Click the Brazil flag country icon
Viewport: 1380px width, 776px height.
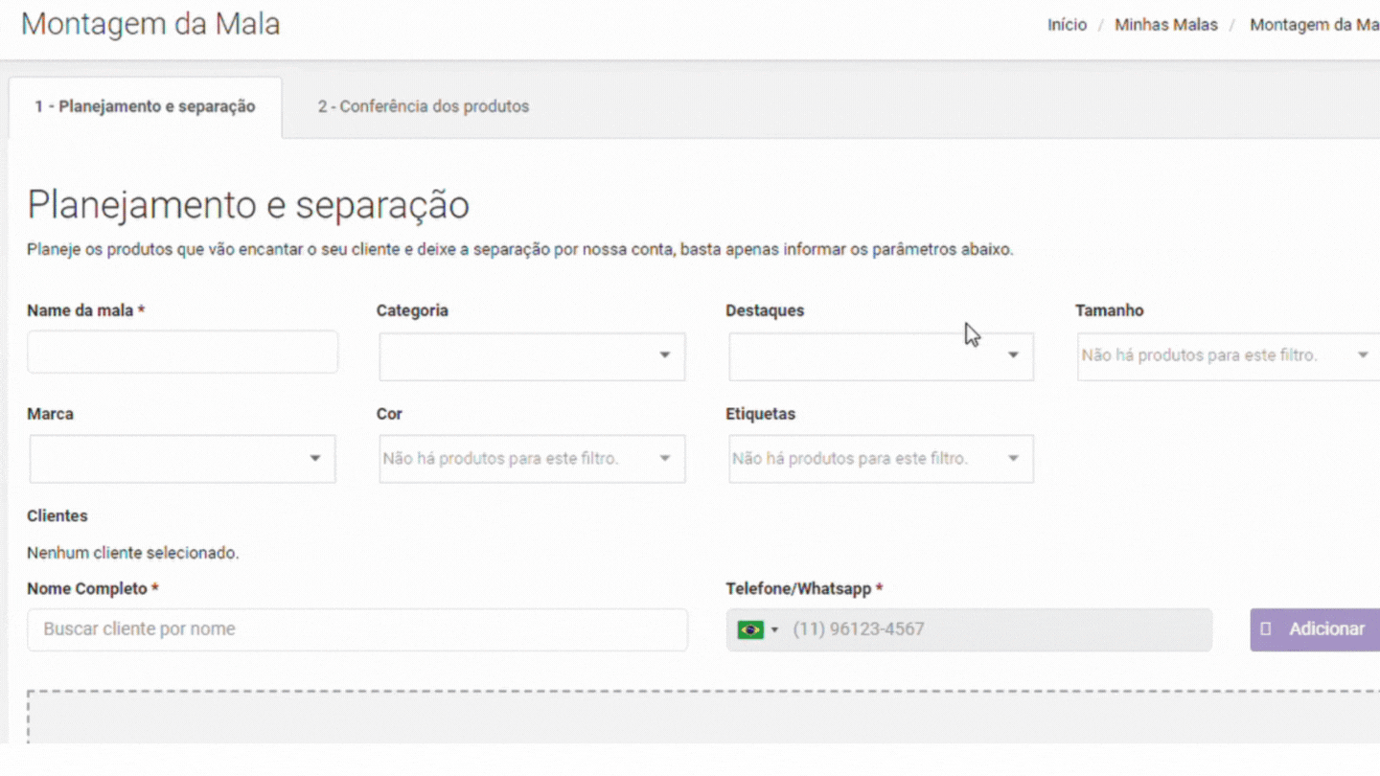[749, 629]
